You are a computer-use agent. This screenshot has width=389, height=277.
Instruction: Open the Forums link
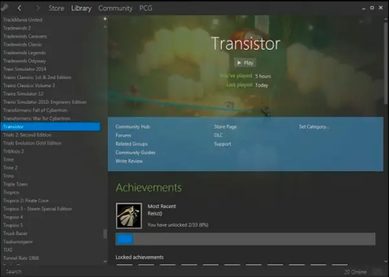tap(123, 136)
